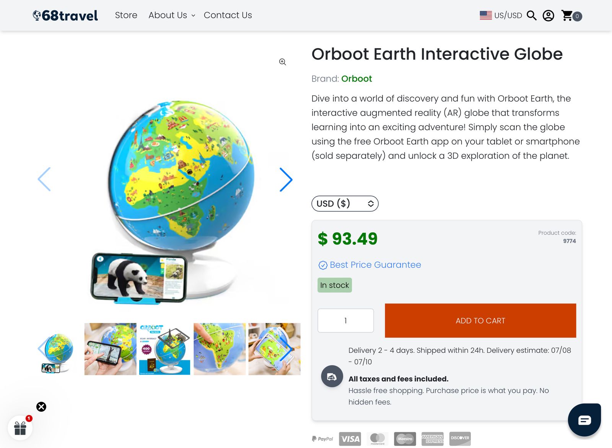This screenshot has height=448, width=612.
Task: Go to 68travel logo homepage
Action: click(x=65, y=15)
